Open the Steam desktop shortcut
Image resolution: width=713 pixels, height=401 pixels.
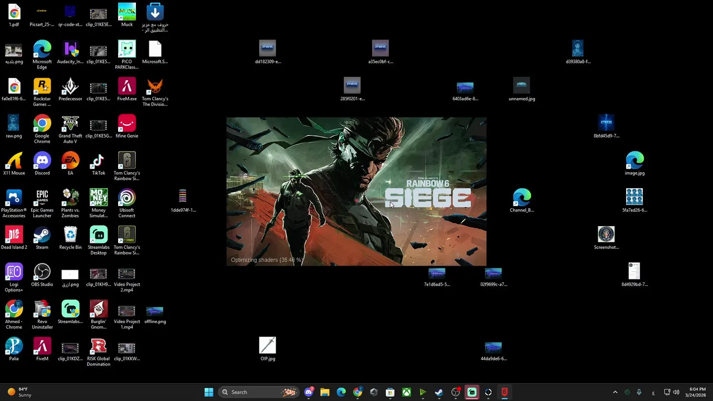42,238
